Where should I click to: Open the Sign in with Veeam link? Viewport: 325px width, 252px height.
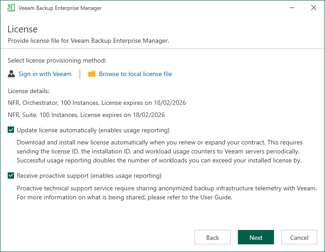[45, 74]
